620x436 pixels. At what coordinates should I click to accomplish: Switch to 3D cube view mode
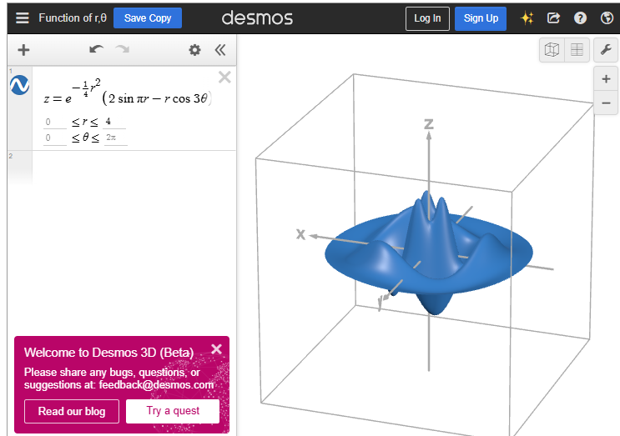pyautogui.click(x=552, y=50)
